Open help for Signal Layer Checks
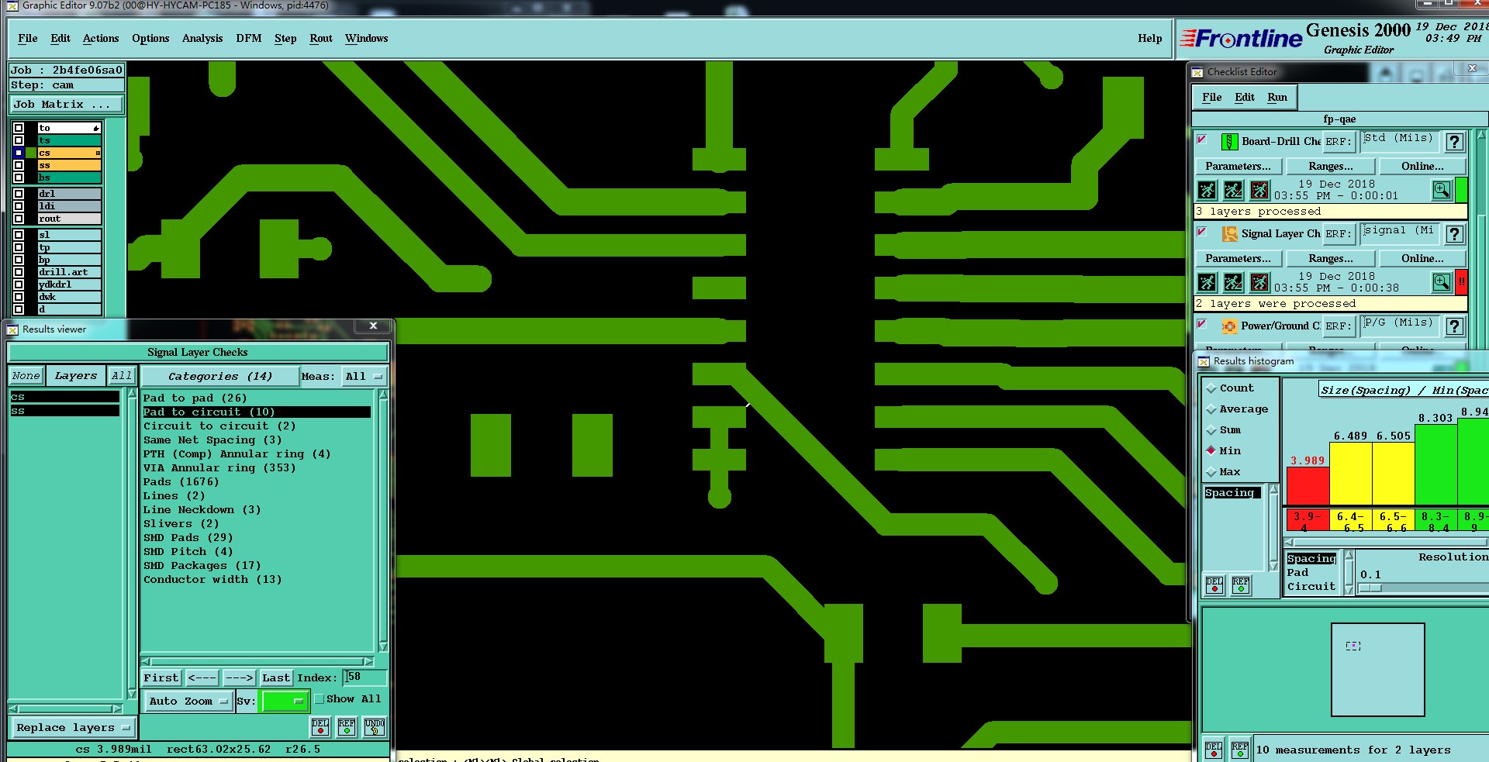Screen dimensions: 1489x762 point(1455,234)
